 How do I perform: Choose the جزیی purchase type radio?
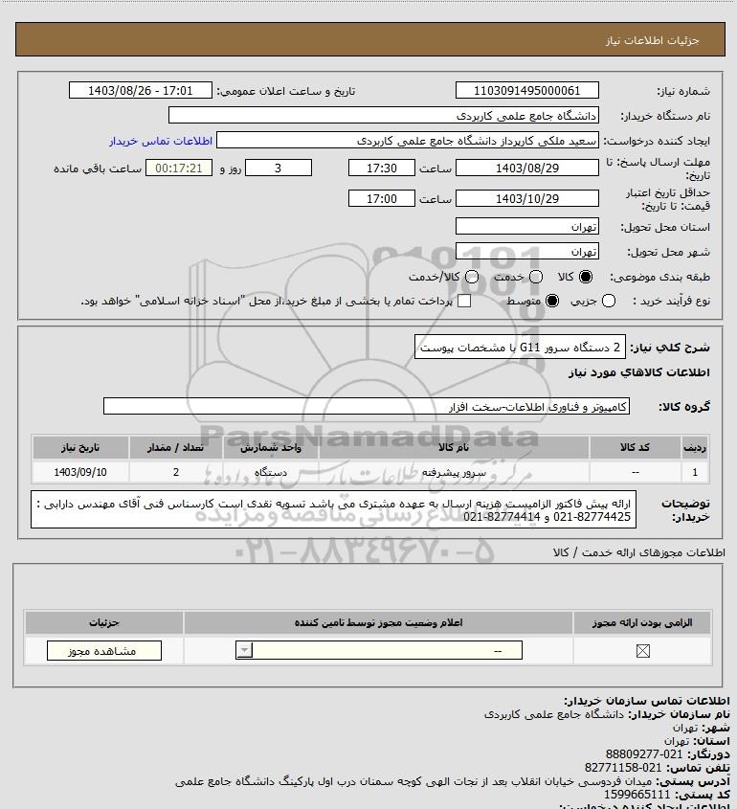tap(609, 301)
